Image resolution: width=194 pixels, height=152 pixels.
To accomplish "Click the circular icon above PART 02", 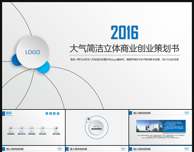I will (22, 128).
